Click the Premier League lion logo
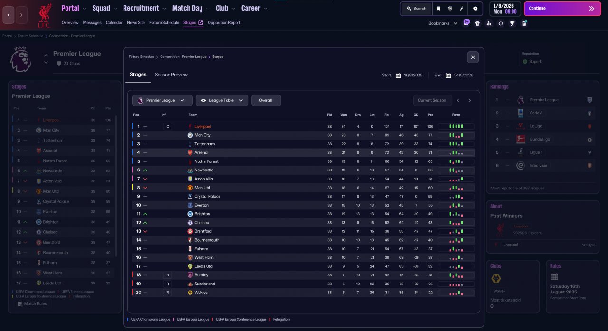This screenshot has width=608, height=331. [20, 59]
